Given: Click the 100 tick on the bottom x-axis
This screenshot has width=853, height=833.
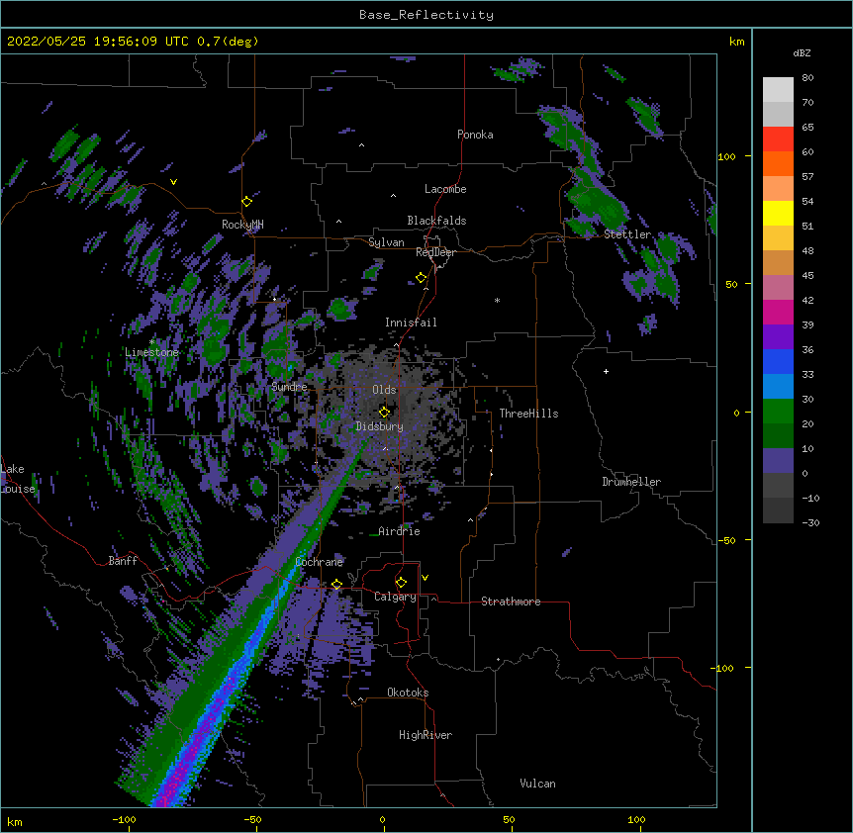Looking at the screenshot, I should [x=636, y=819].
